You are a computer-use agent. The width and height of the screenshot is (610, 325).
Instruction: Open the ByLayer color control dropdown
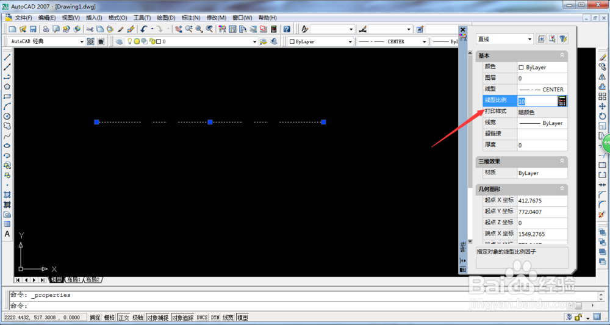click(351, 41)
